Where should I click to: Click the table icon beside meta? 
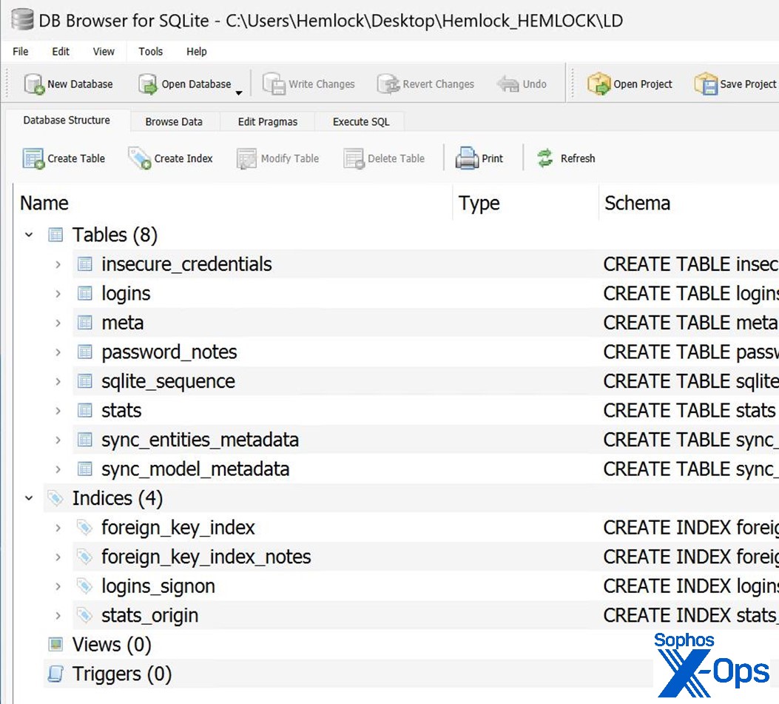[85, 323]
